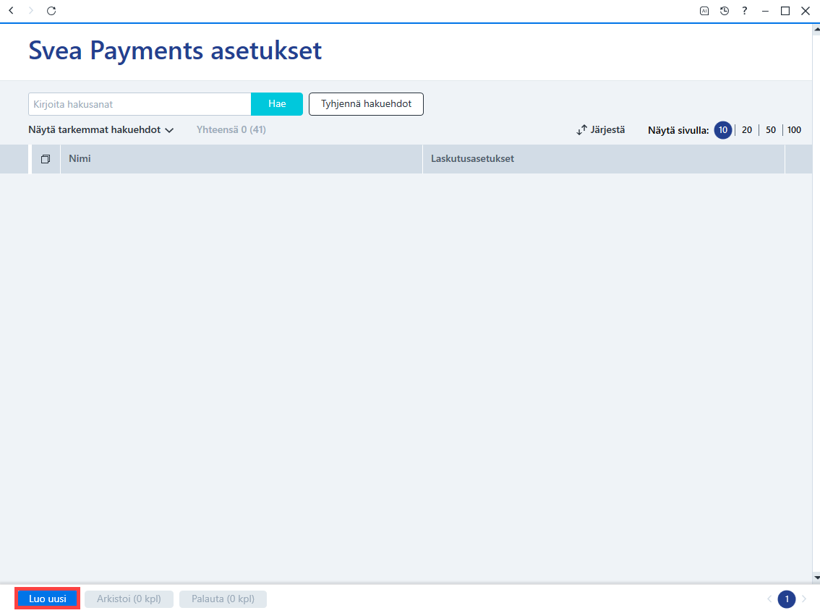The height and width of the screenshot is (613, 820).
Task: Close the window with the X icon
Action: point(806,11)
